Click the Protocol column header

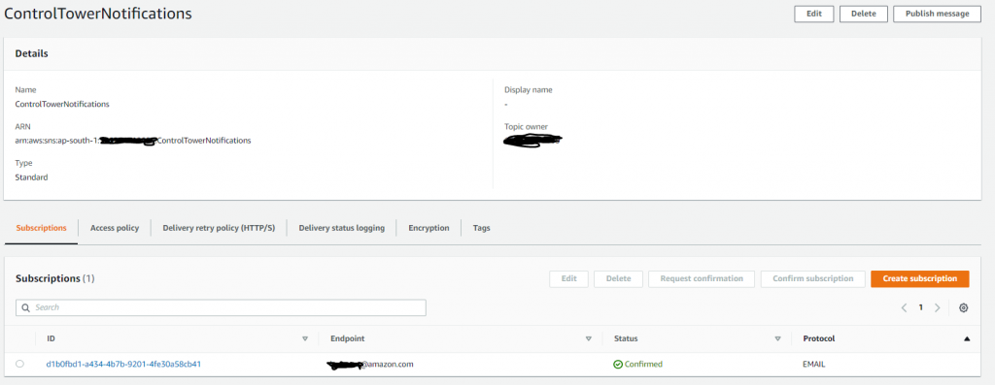(x=818, y=338)
